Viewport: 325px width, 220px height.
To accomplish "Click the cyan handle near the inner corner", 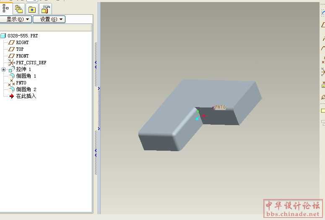I will 197,119.
